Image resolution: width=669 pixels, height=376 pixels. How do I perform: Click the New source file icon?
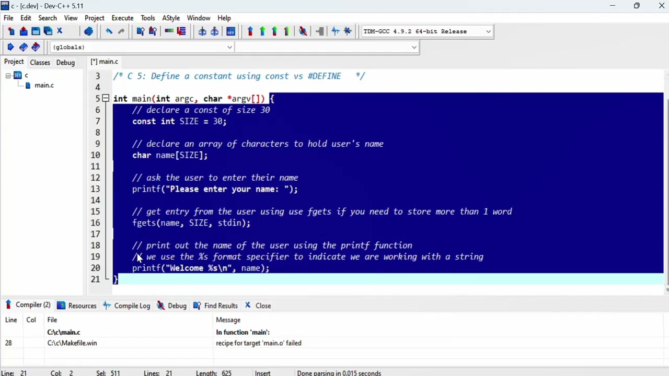pyautogui.click(x=11, y=31)
